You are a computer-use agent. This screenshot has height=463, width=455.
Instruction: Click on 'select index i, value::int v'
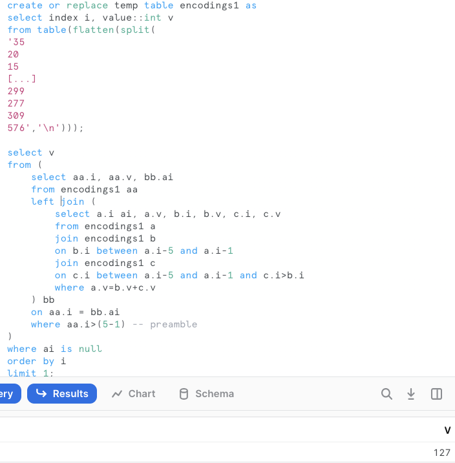click(x=90, y=17)
